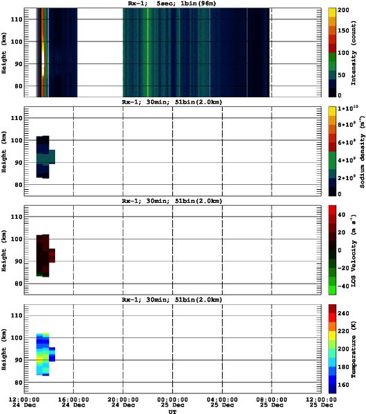
Task: Click the 'Rx-1; 5sec; 1bin(96m)' plot title
Action: click(x=172, y=3)
